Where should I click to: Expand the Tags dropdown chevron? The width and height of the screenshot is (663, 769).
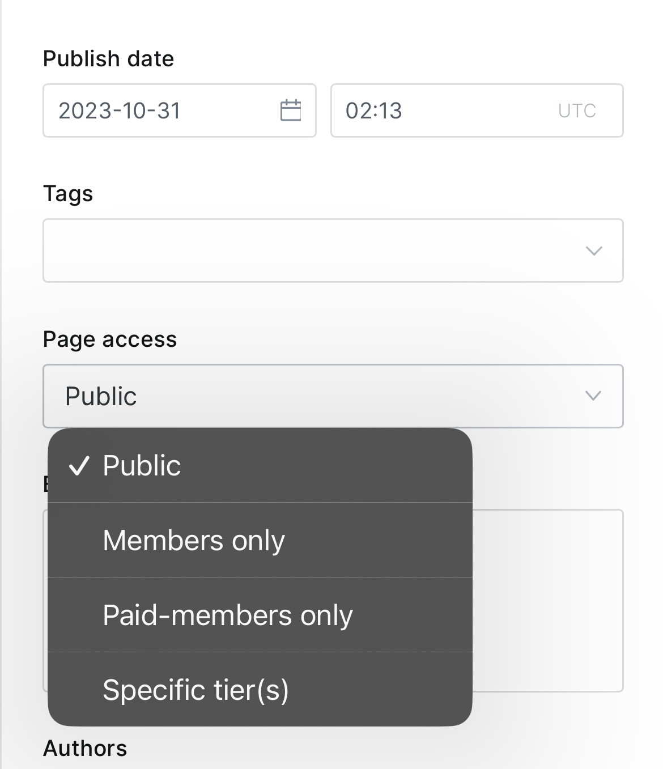(593, 250)
